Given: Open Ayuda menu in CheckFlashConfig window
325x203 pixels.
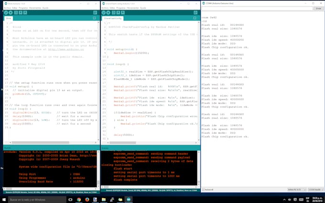Looking at the screenshot, I should pos(143,8).
